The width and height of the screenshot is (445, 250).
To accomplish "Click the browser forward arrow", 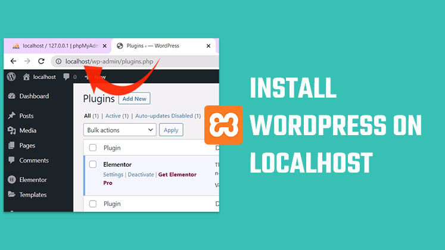I will click(27, 61).
